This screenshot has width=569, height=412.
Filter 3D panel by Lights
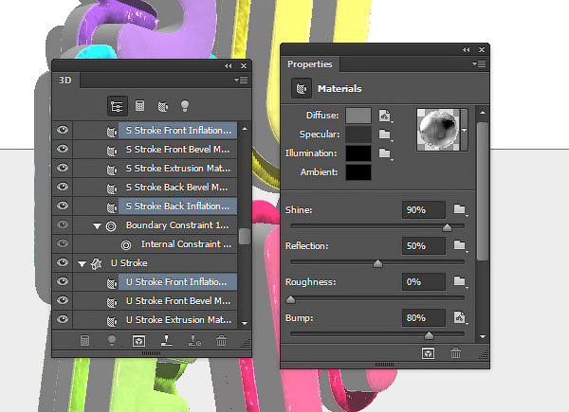pyautogui.click(x=185, y=106)
